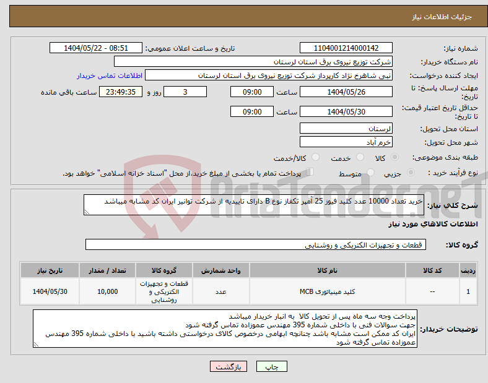Click the تعداد / مقدار column header

[107, 270]
